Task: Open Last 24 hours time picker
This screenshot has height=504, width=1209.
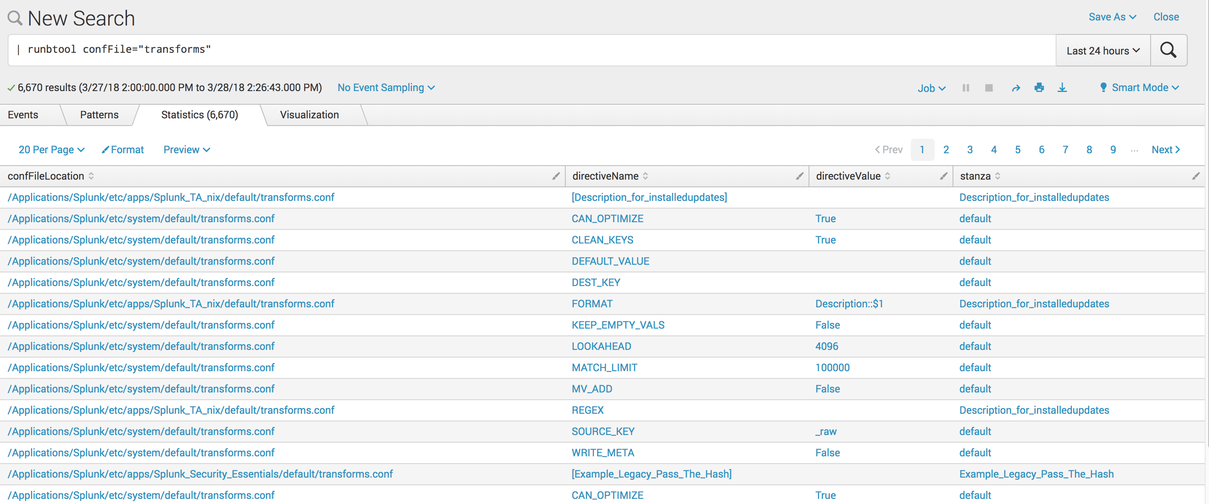Action: tap(1103, 51)
